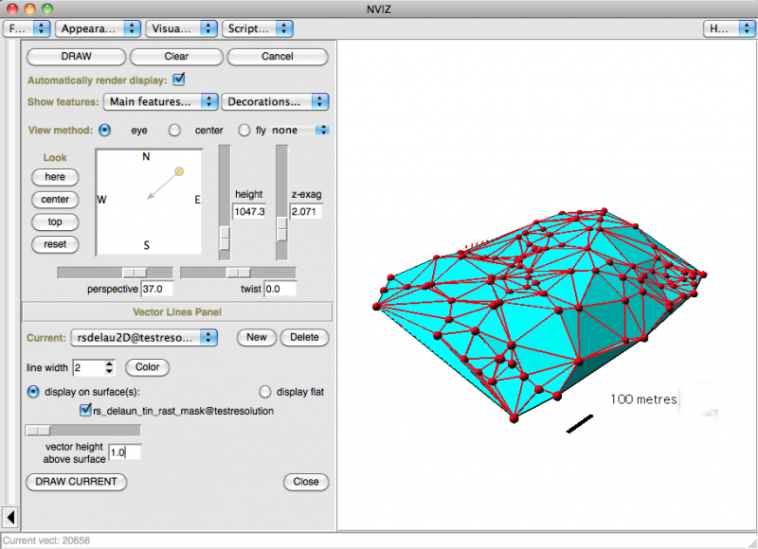Image resolution: width=758 pixels, height=549 pixels.
Task: Select the center view method radio button
Action: [x=174, y=130]
